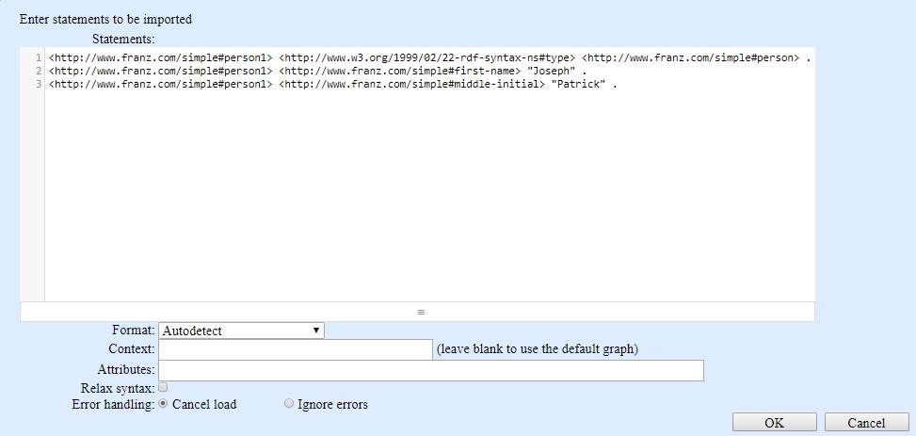The height and width of the screenshot is (436, 916).
Task: Enable the Relax syntax checkbox
Action: coord(163,387)
